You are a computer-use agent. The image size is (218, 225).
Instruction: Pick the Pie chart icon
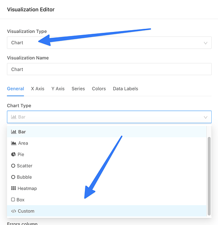13,154
